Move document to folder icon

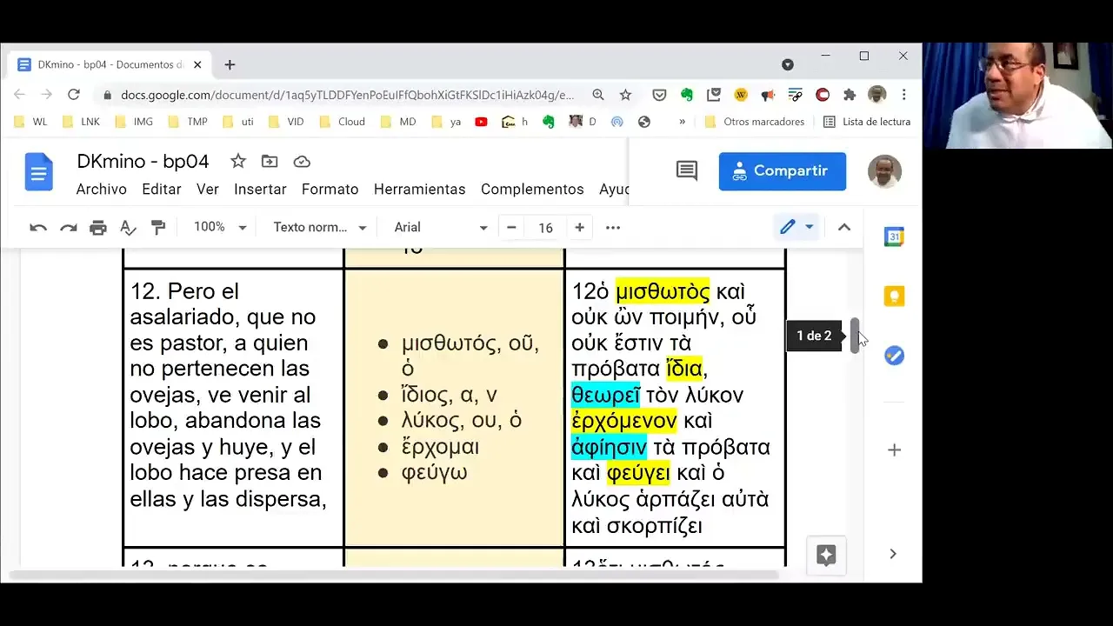pos(270,161)
